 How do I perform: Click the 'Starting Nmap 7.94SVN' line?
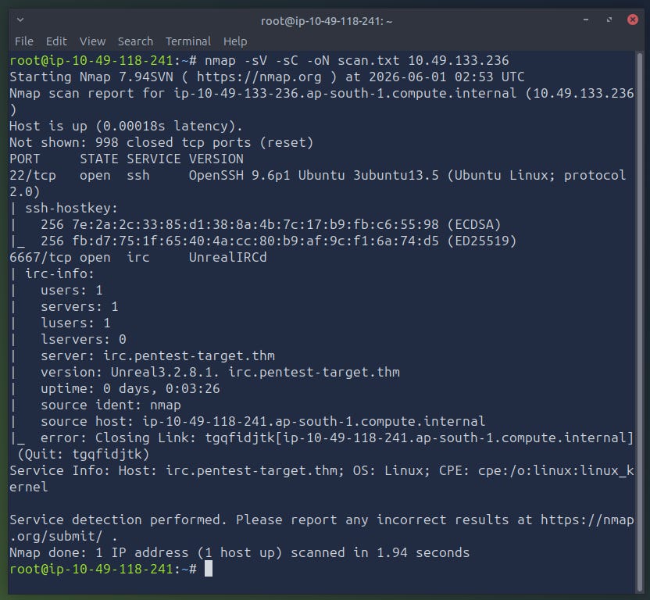tap(267, 77)
